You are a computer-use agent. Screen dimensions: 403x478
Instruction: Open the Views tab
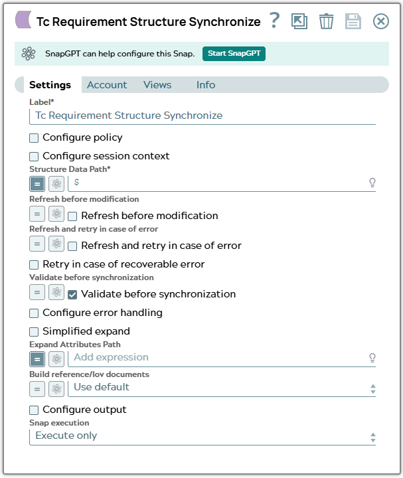pyautogui.click(x=157, y=85)
